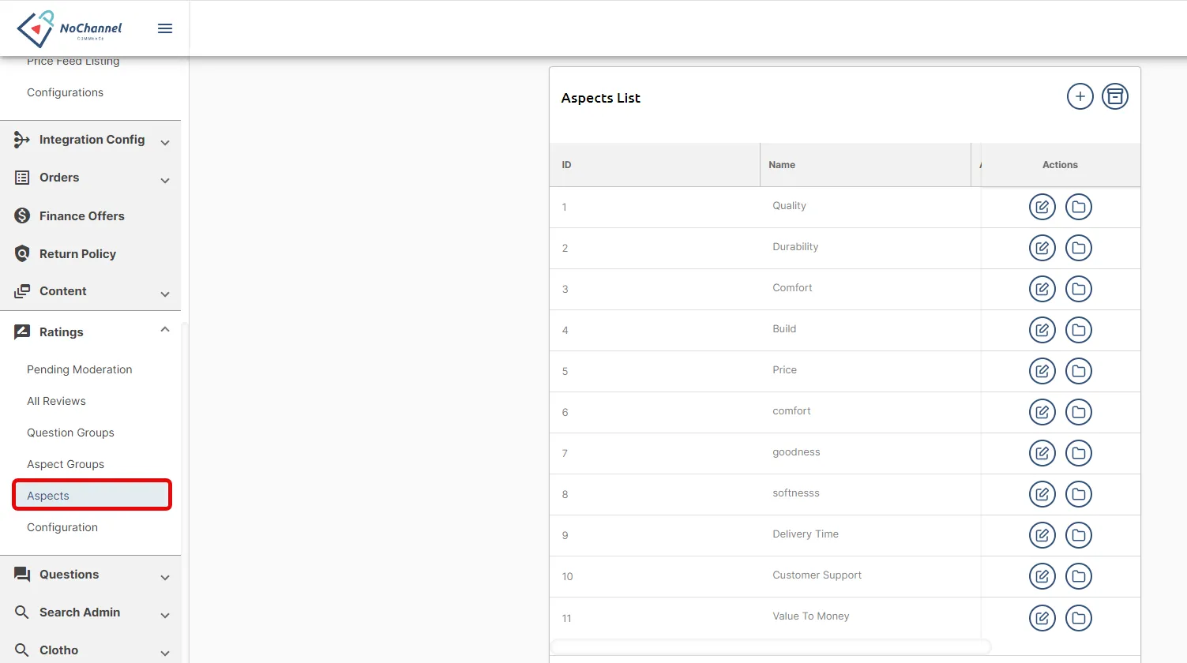
Task: Edit the Quality aspect
Action: tap(1042, 207)
